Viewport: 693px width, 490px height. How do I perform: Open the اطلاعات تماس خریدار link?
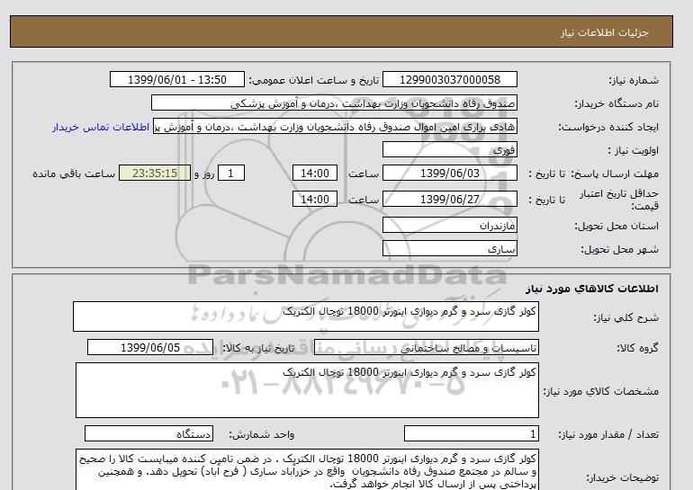pyautogui.click(x=101, y=127)
